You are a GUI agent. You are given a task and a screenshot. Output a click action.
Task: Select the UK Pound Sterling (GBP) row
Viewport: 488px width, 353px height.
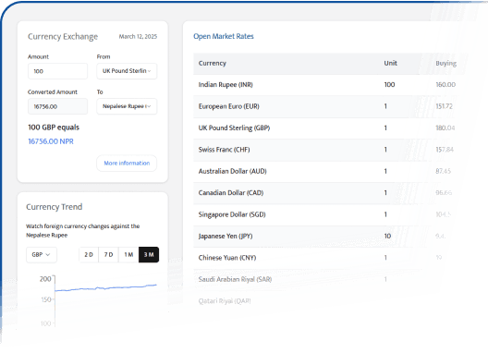[328, 128]
